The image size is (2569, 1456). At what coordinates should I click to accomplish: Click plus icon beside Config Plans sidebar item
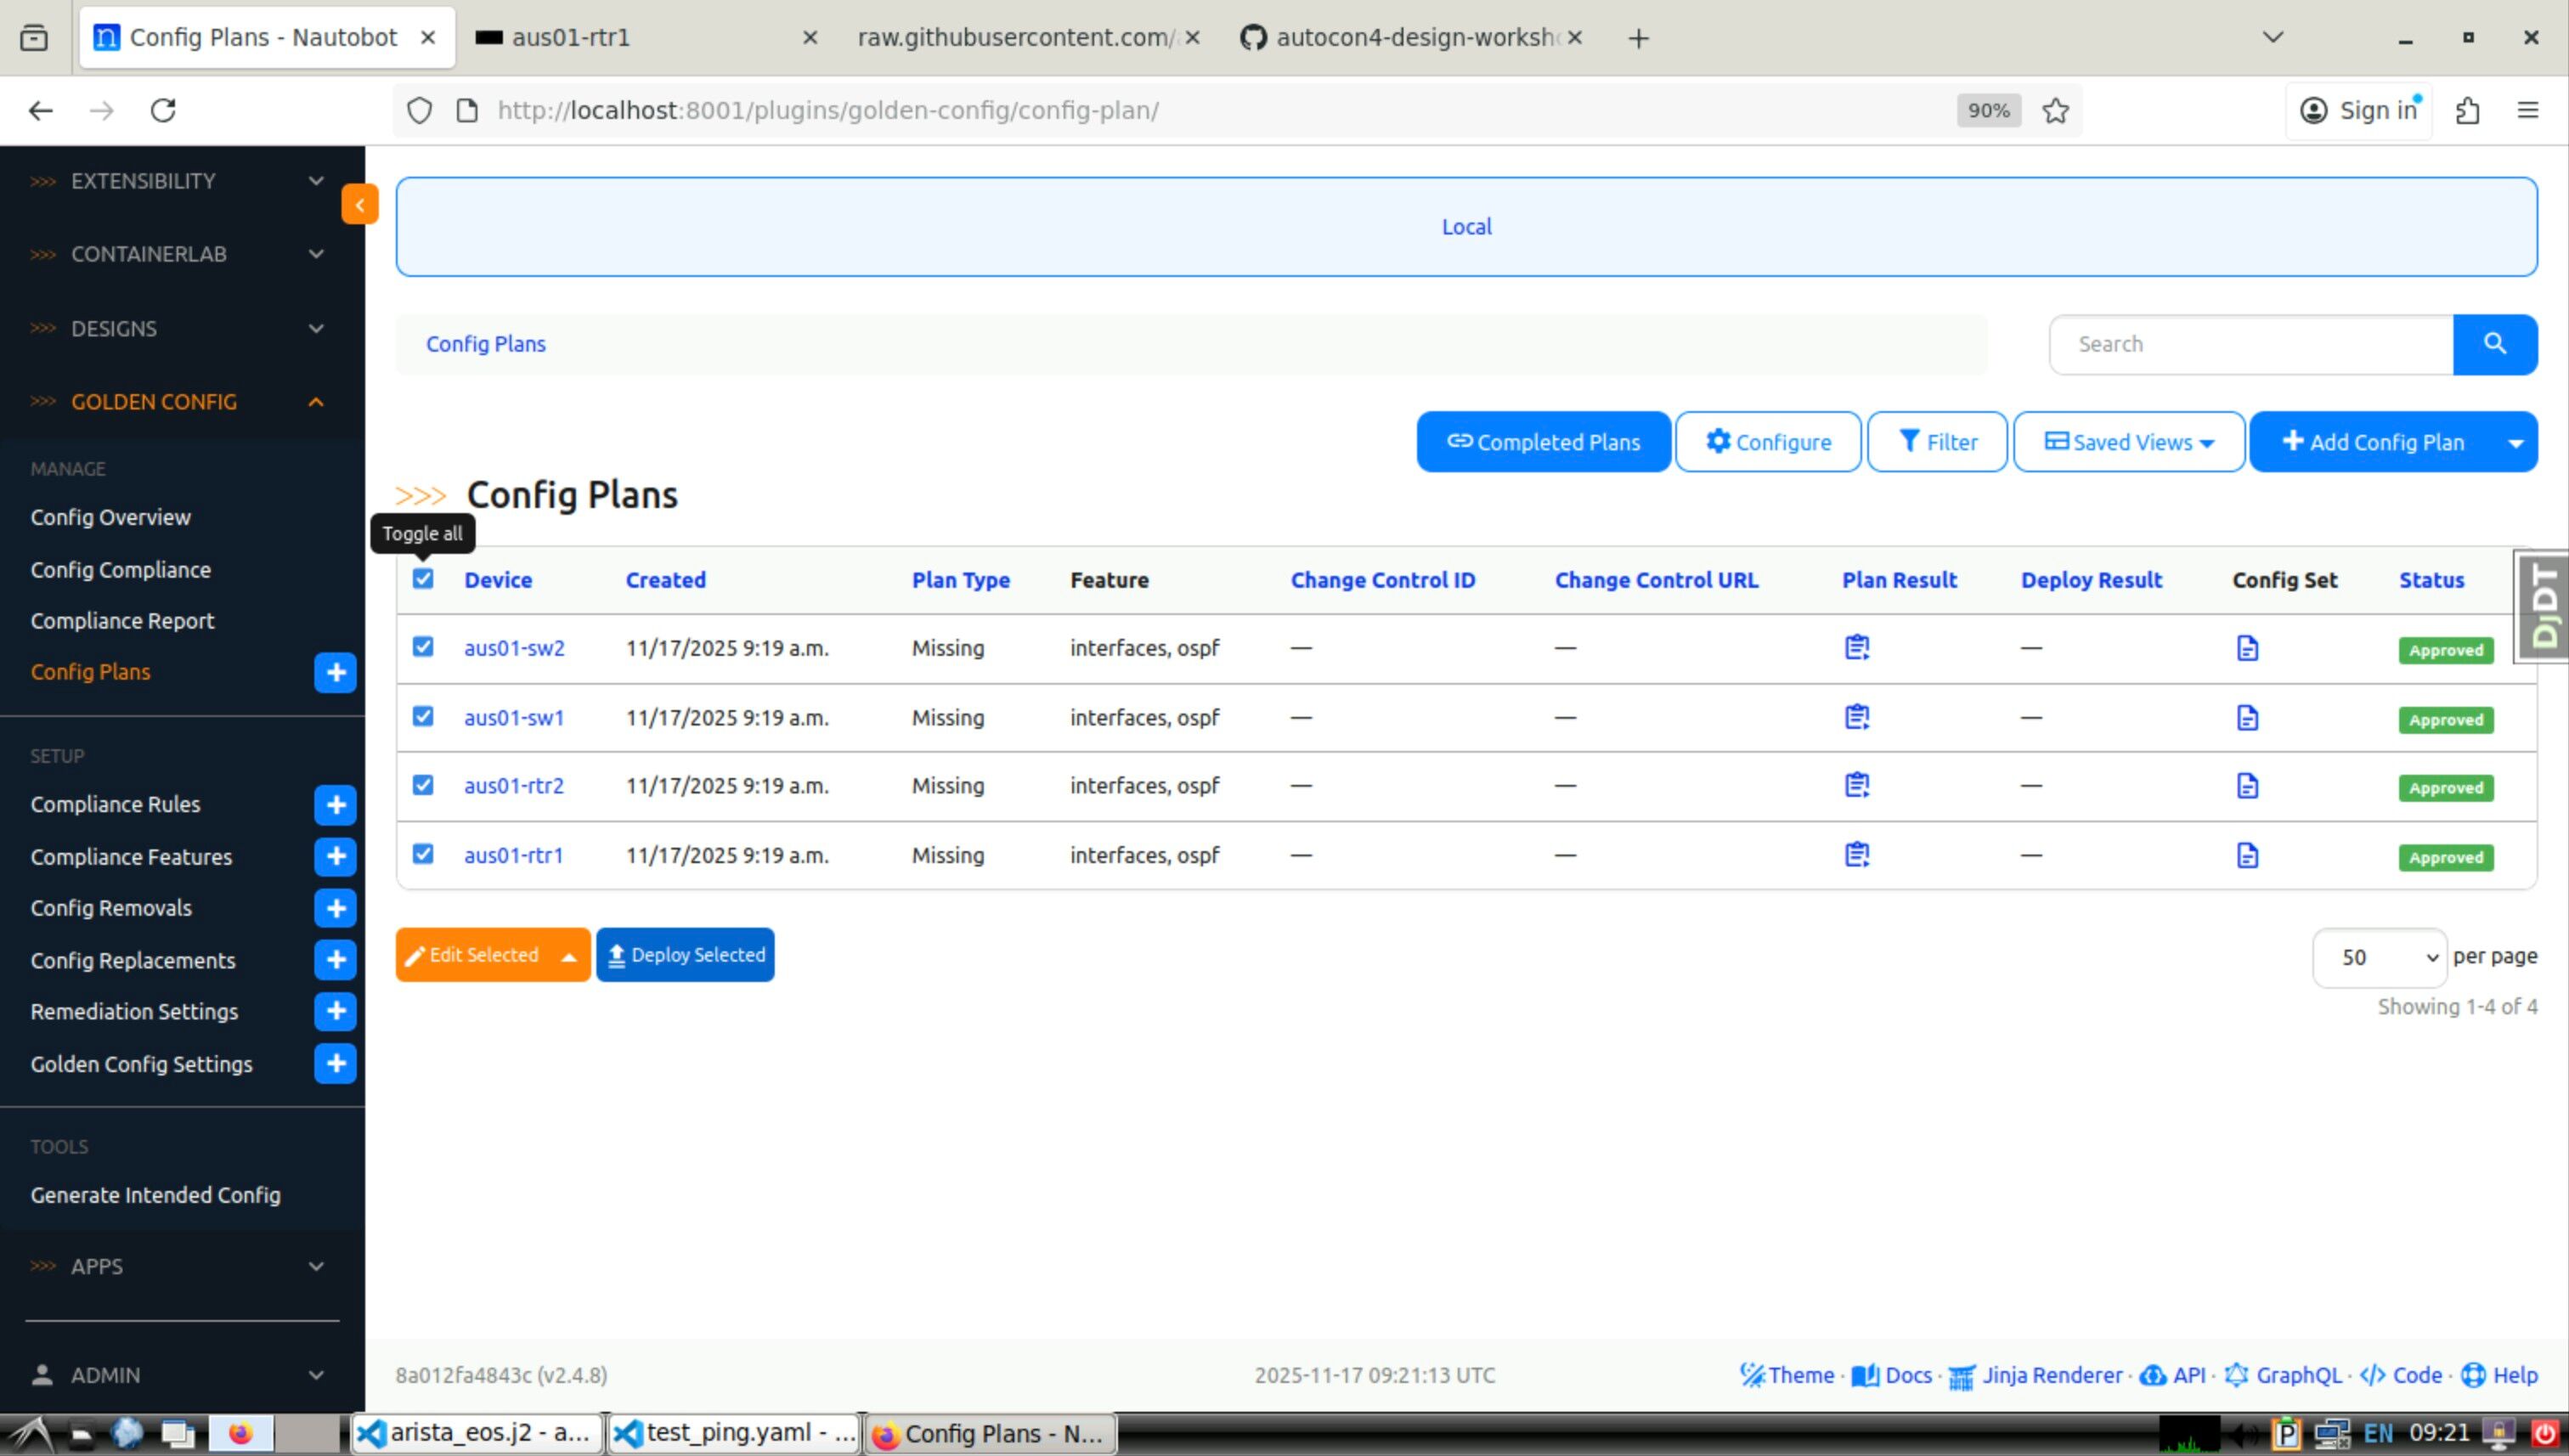click(335, 672)
